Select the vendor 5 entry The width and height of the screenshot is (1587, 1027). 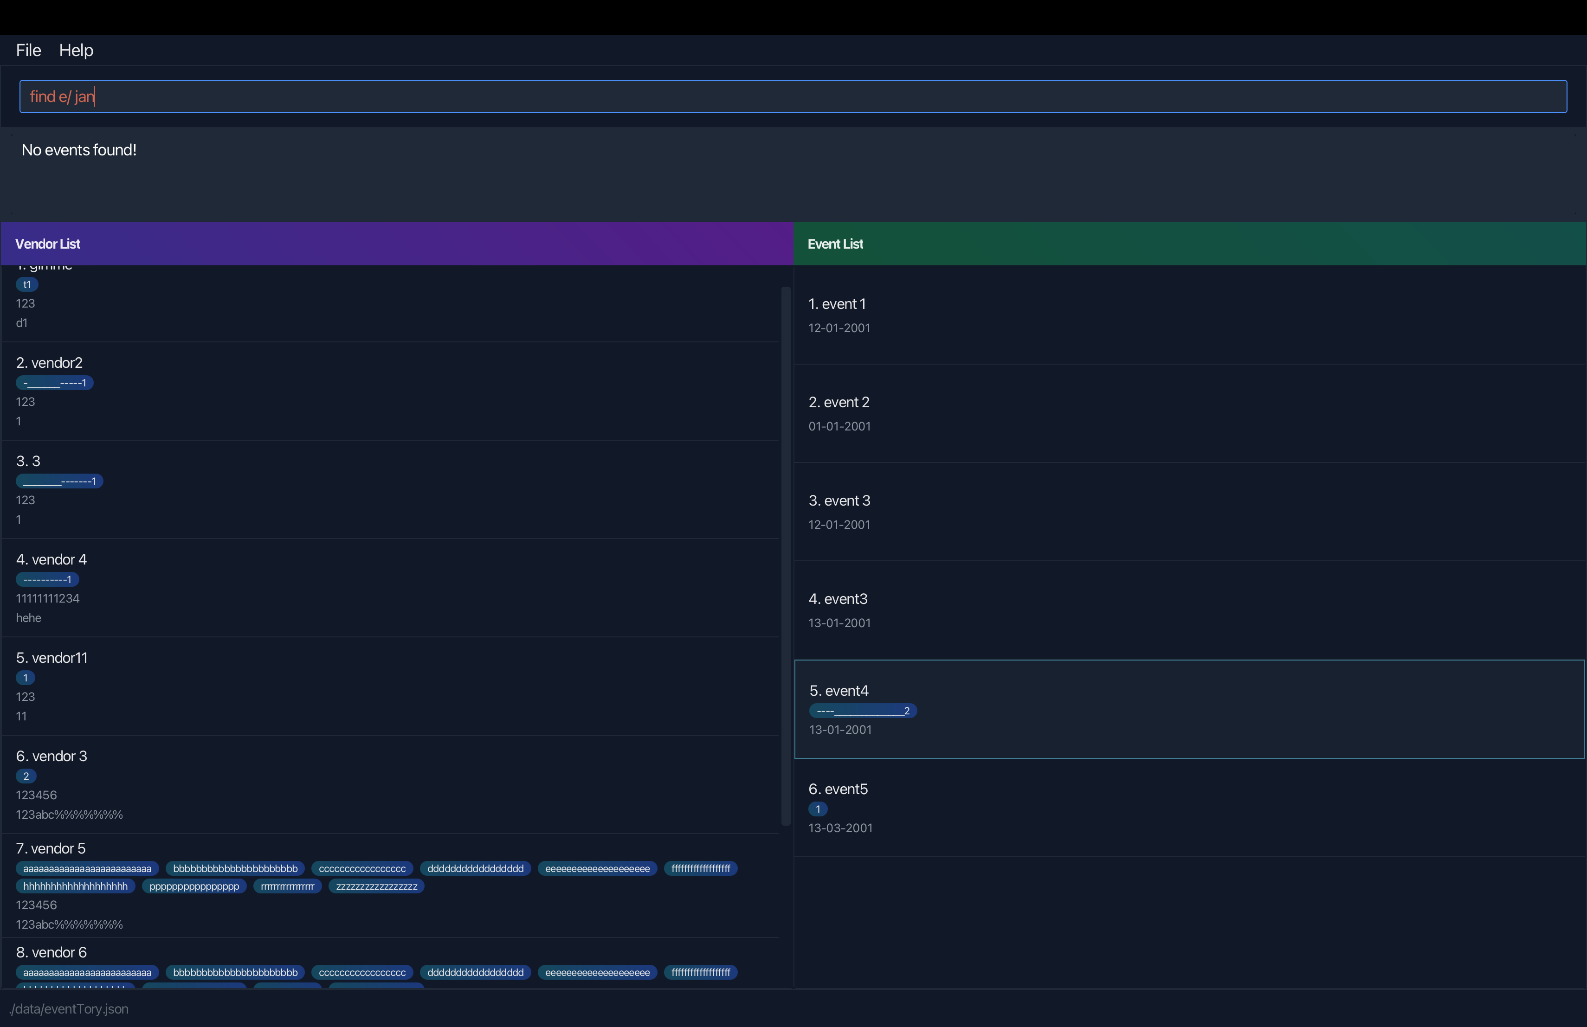pyautogui.click(x=390, y=886)
